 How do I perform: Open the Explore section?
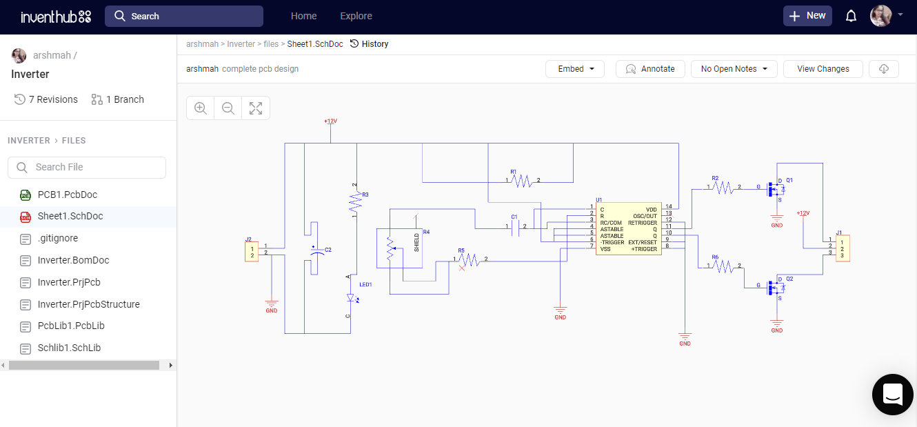tap(356, 15)
